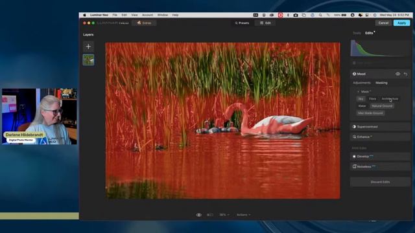Click the Noiseless tool icon
This screenshot has height=233, width=415.
pyautogui.click(x=354, y=167)
